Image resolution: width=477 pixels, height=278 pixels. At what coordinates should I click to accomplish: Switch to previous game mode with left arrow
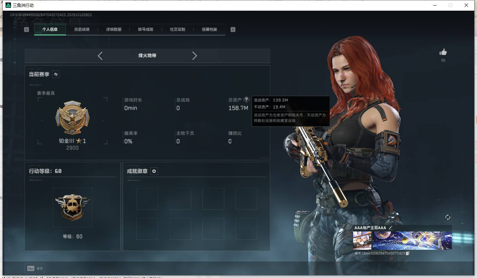(100, 56)
